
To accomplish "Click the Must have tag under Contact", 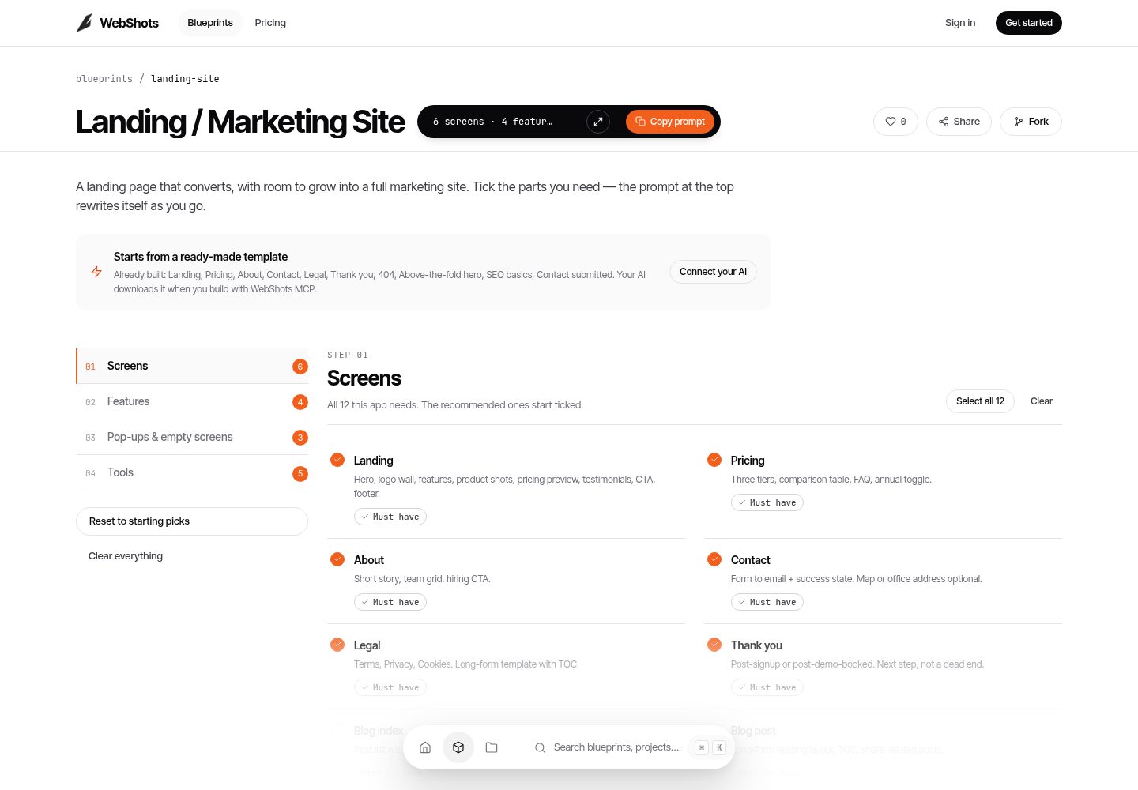I will click(x=767, y=602).
